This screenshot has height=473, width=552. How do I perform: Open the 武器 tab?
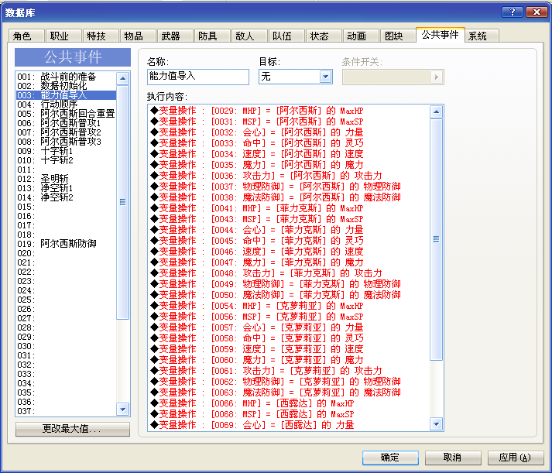[x=175, y=36]
